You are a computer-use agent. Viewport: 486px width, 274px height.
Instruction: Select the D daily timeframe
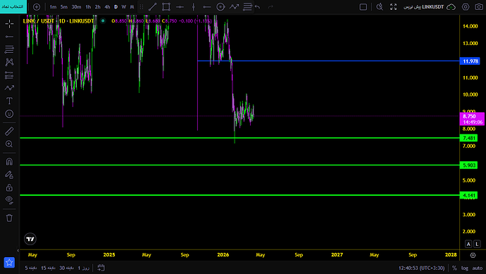point(116,7)
